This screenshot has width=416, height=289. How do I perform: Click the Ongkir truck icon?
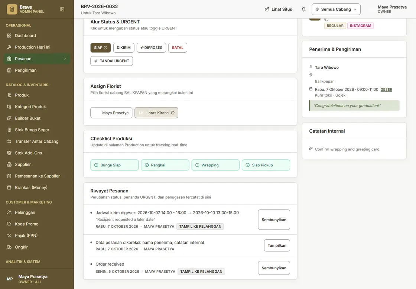click(9, 247)
